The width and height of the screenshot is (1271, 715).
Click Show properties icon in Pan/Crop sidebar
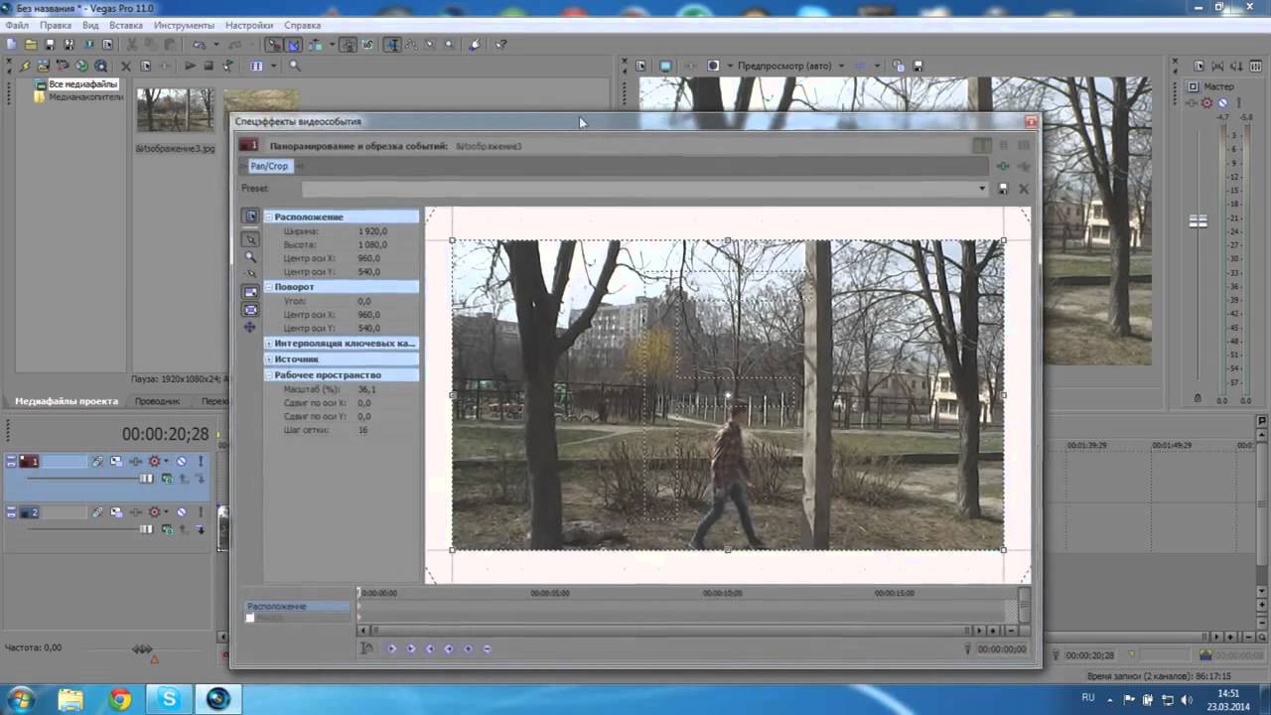(x=250, y=216)
